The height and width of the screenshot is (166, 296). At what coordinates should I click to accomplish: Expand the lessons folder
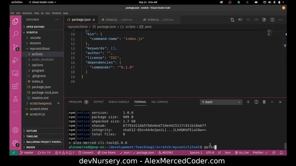35,43
